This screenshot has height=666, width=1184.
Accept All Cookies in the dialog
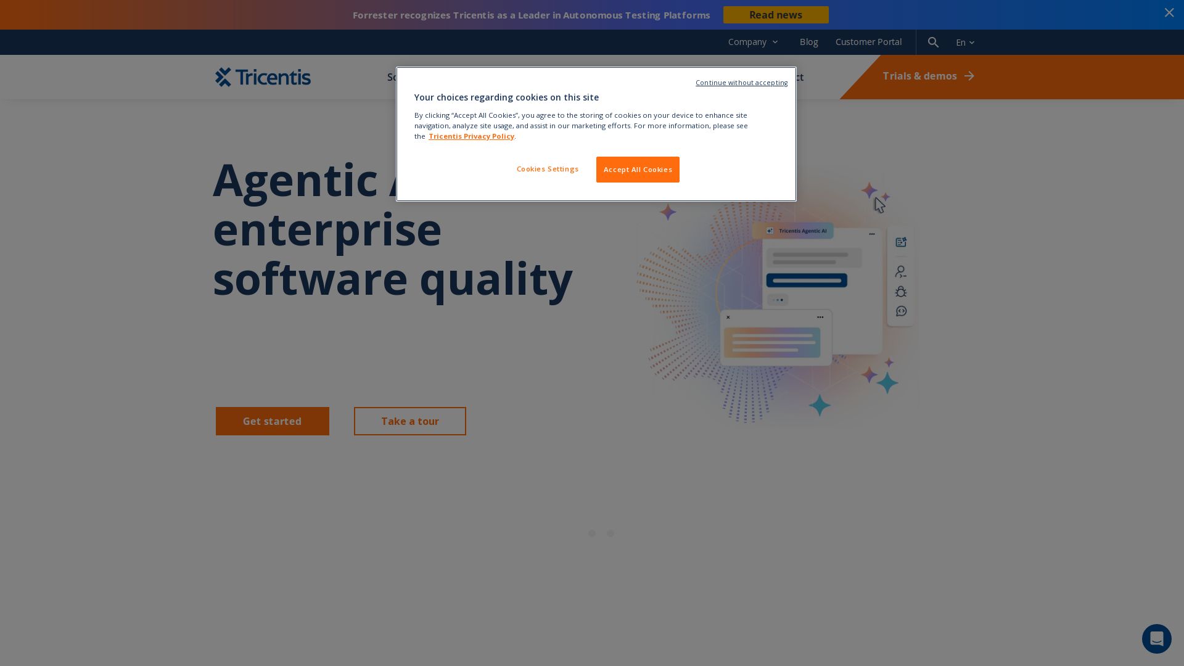[638, 170]
